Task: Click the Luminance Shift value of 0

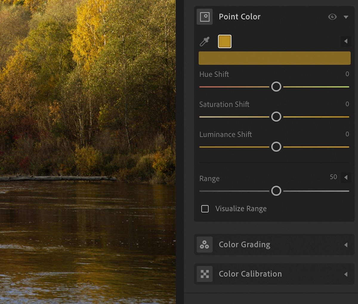Action: coord(347,134)
